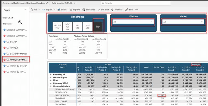
Task: Collapse the Chateau D'Esclans row
Action: [50, 87]
